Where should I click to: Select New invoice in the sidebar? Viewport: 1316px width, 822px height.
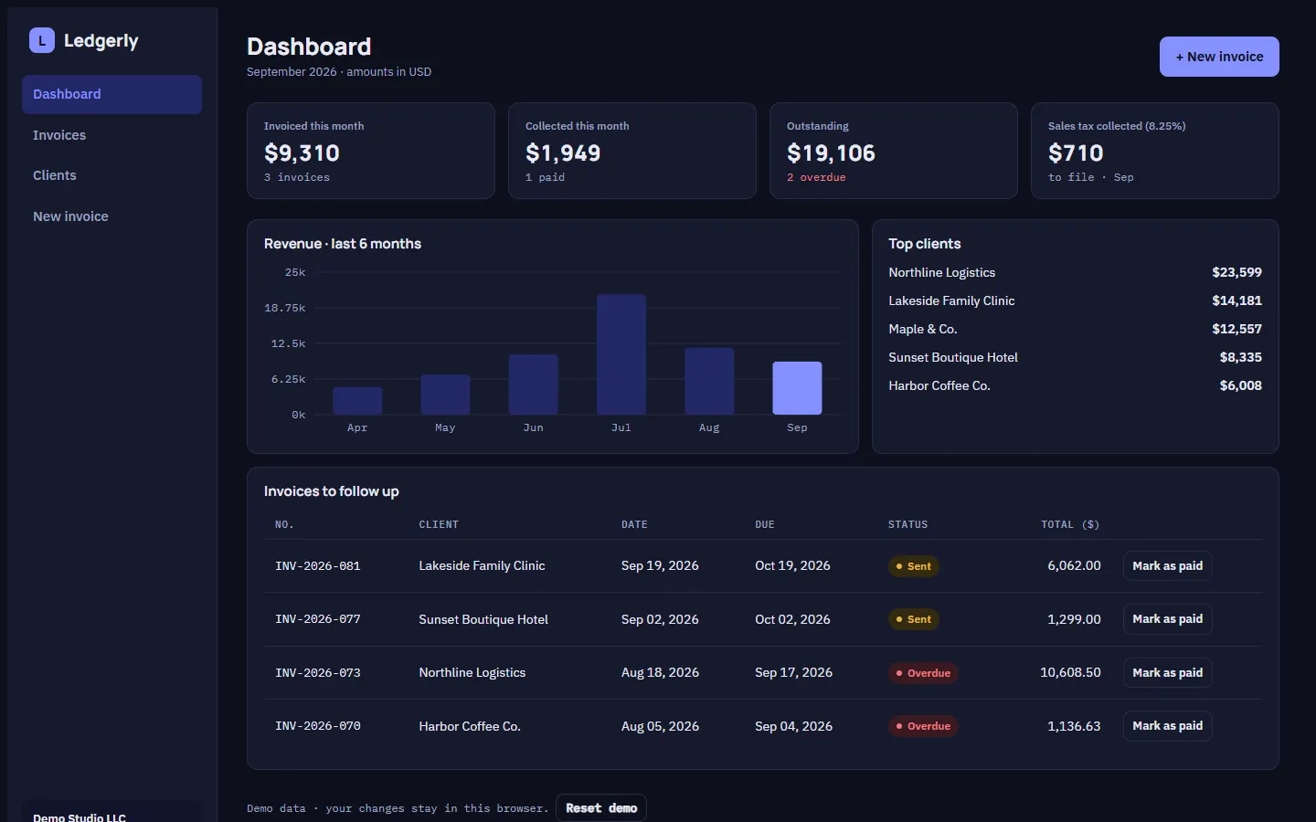[x=111, y=216]
